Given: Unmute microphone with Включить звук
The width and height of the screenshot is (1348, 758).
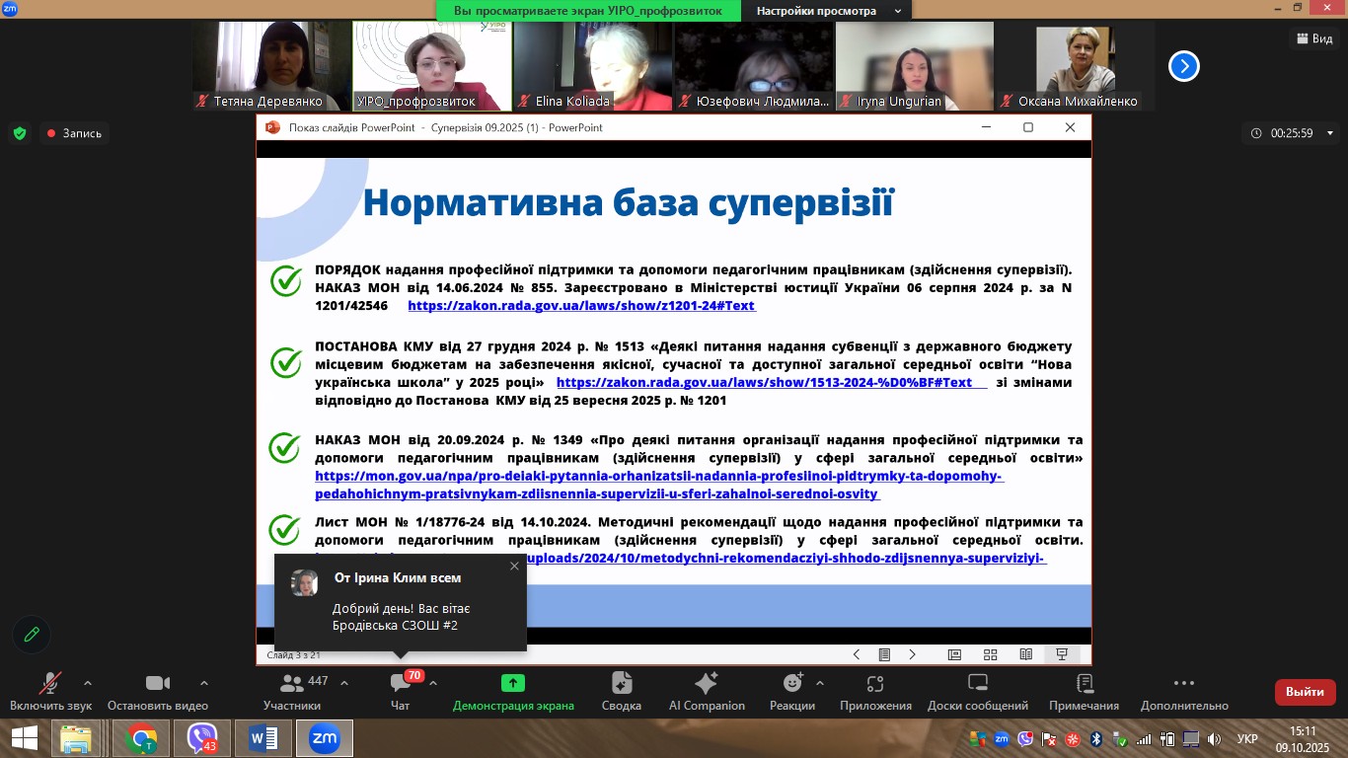Looking at the screenshot, I should point(50,691).
